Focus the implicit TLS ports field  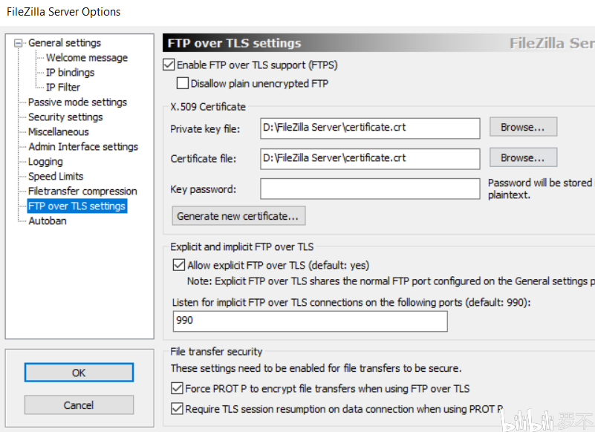(x=310, y=321)
